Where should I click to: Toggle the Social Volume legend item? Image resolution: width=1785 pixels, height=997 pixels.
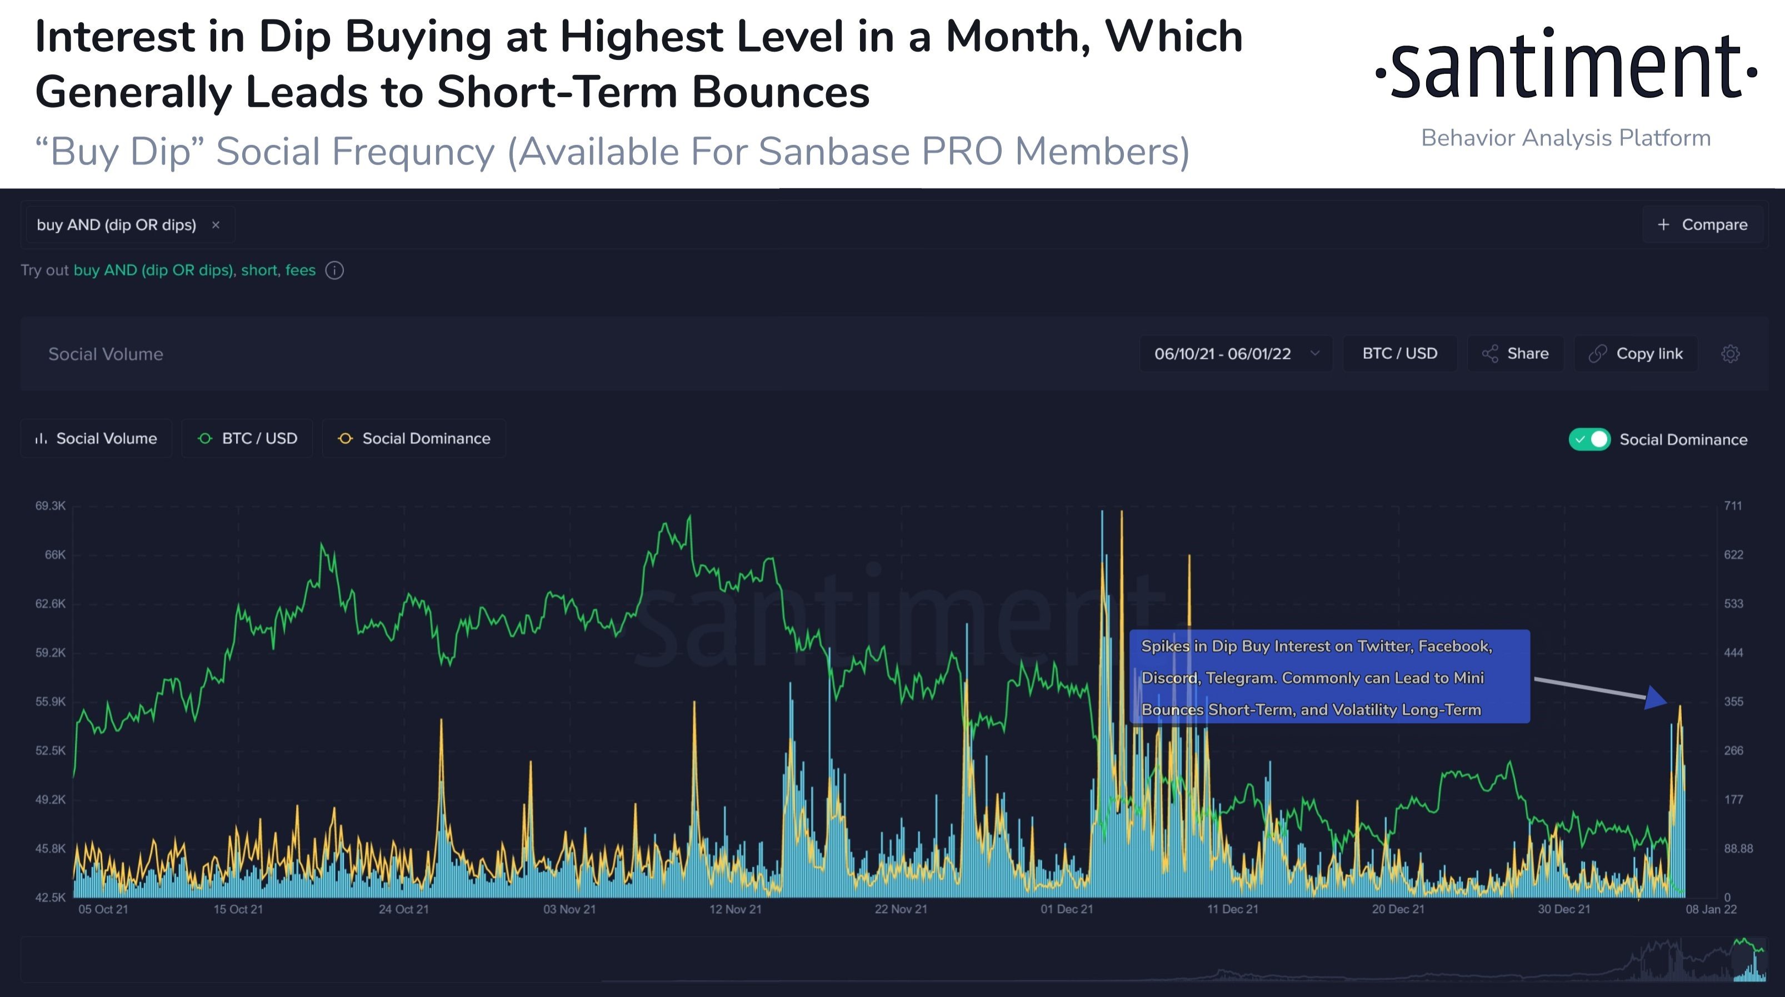tap(107, 438)
